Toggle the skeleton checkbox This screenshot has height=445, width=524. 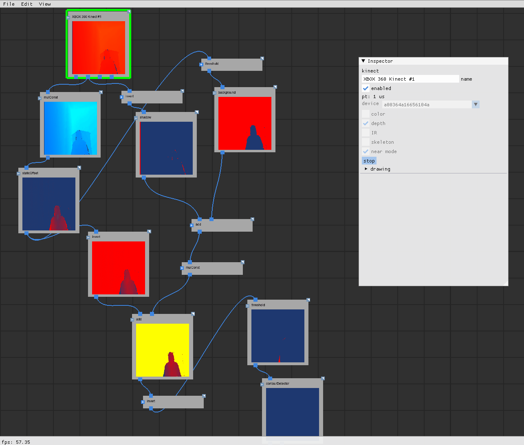click(365, 142)
